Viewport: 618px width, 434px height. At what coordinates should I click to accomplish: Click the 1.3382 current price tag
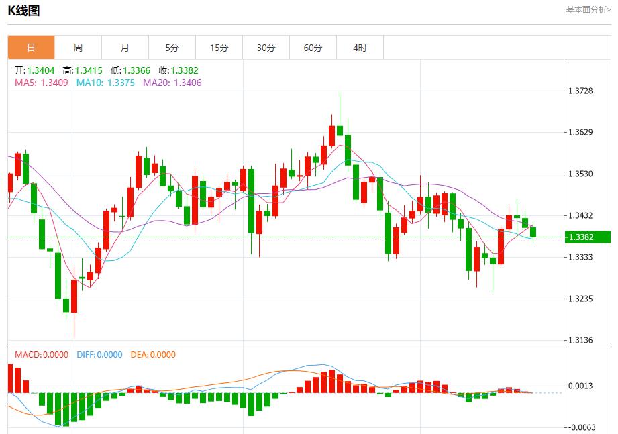(x=586, y=237)
